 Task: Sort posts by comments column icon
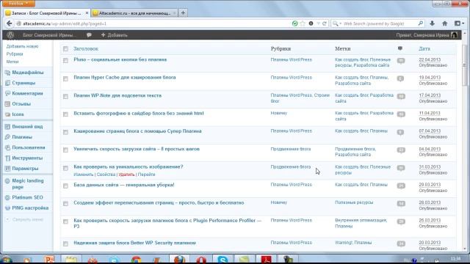[399, 48]
